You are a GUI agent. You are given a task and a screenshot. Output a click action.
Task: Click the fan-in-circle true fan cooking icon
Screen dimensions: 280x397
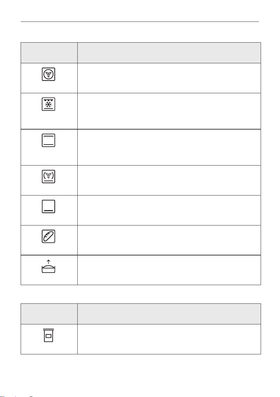48,75
